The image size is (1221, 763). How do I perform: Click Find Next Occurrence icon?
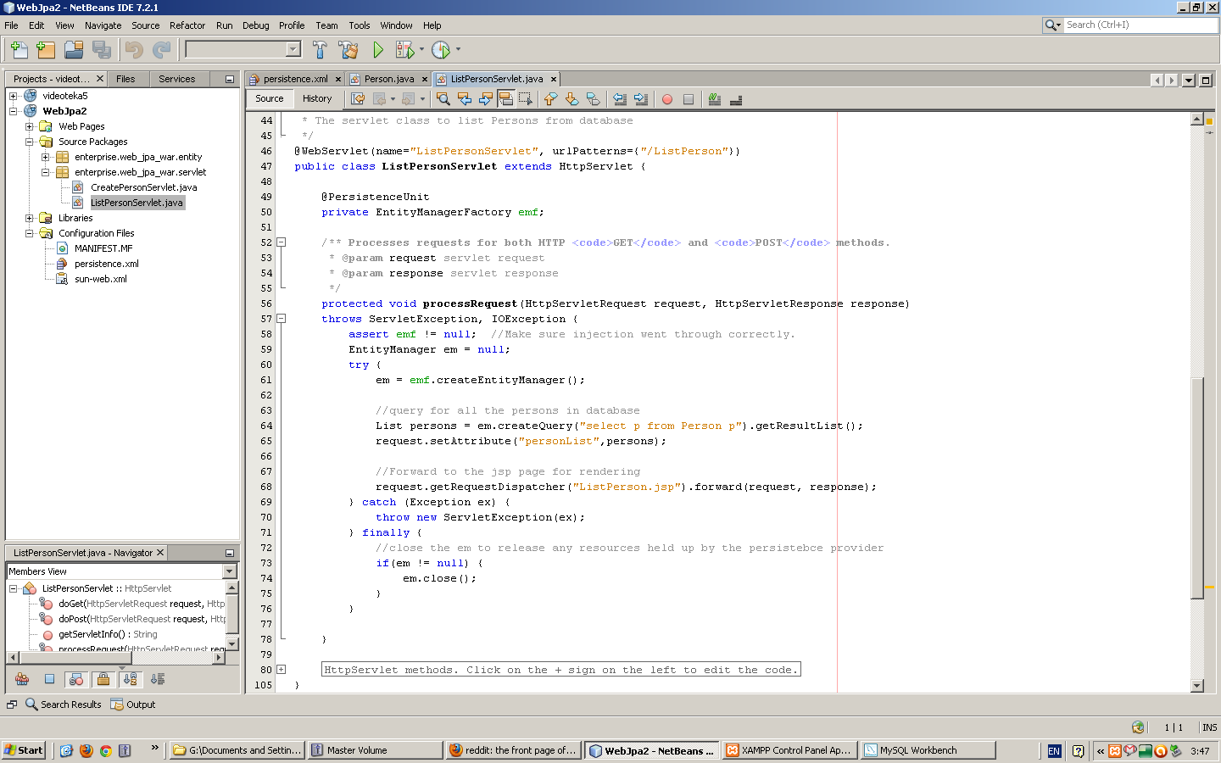pyautogui.click(x=485, y=99)
